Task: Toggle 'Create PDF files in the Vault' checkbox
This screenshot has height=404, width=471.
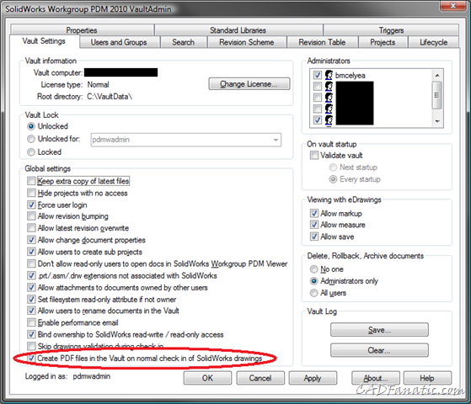Action: click(31, 358)
